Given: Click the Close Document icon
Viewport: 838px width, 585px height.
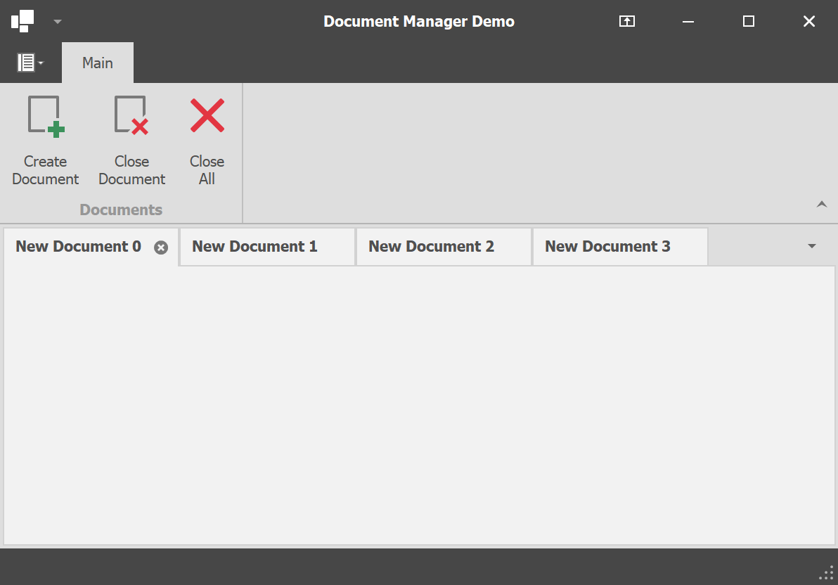Looking at the screenshot, I should [x=131, y=114].
